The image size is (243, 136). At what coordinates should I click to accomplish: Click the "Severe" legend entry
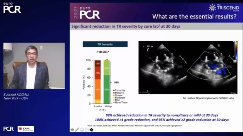(x=118, y=95)
